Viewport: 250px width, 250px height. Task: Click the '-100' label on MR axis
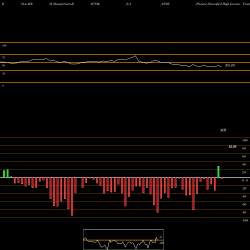coord(245,220)
